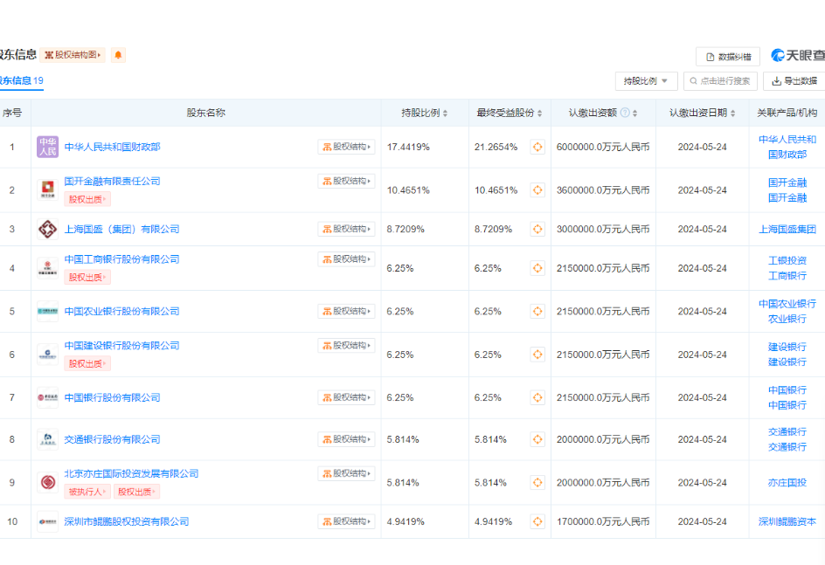Select the 股东信息 19 tab

pos(21,81)
